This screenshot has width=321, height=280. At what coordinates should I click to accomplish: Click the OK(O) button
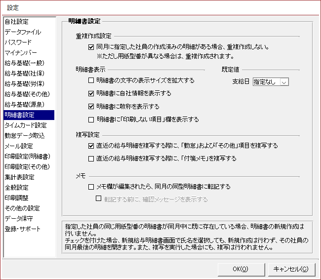click(x=240, y=269)
